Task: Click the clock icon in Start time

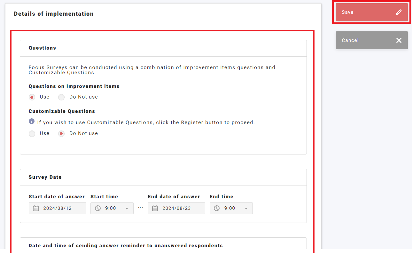Action: click(98, 208)
